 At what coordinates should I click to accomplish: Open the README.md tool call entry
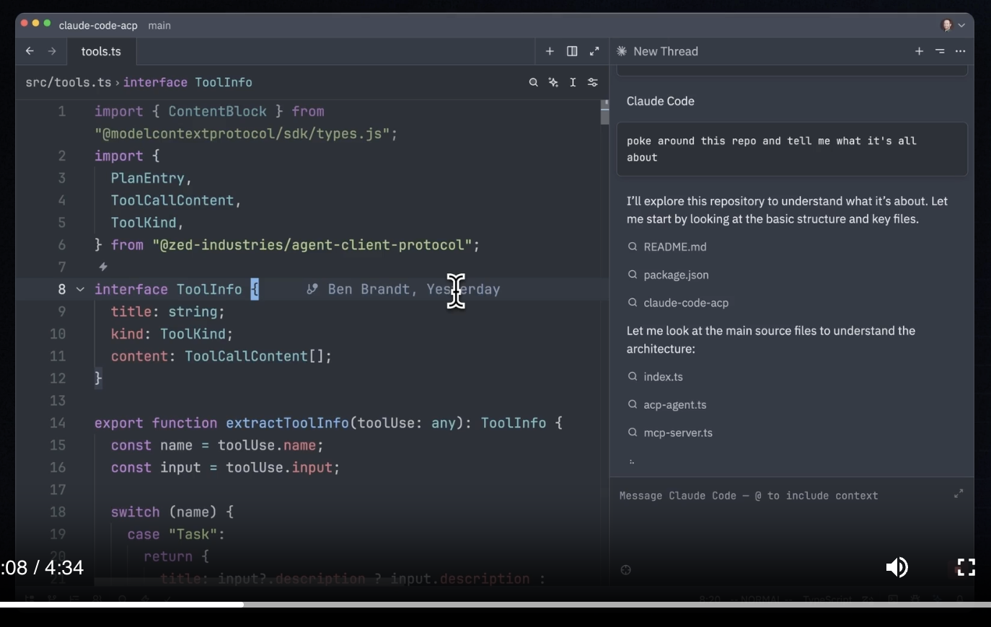674,246
